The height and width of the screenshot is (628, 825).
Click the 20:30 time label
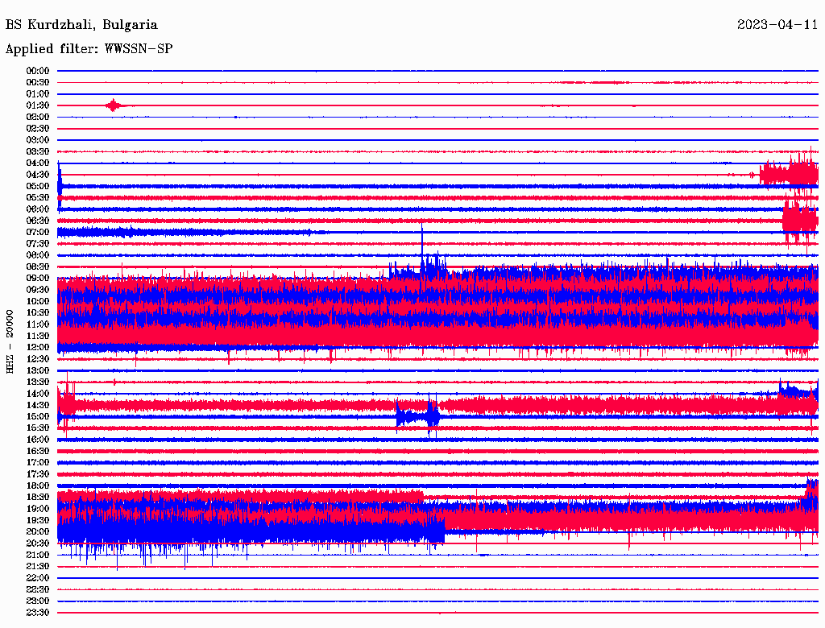(38, 543)
